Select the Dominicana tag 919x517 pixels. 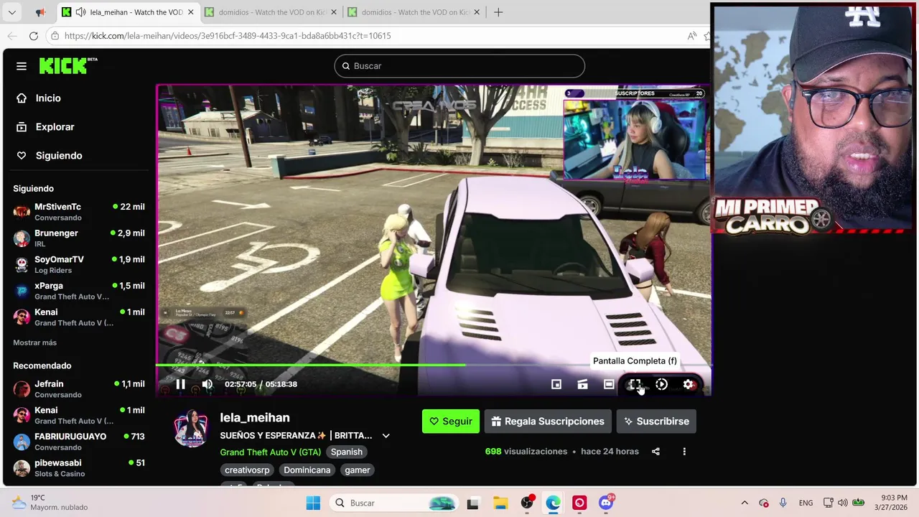307,470
